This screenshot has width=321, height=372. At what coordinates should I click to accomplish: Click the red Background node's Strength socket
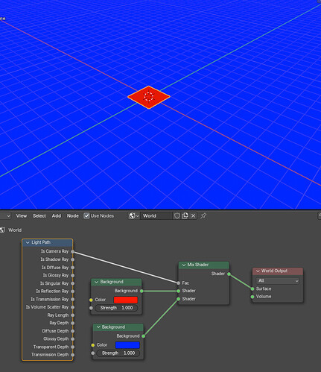(91, 308)
